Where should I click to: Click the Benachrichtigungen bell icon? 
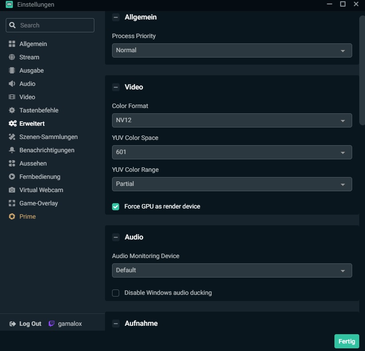[x=12, y=150]
